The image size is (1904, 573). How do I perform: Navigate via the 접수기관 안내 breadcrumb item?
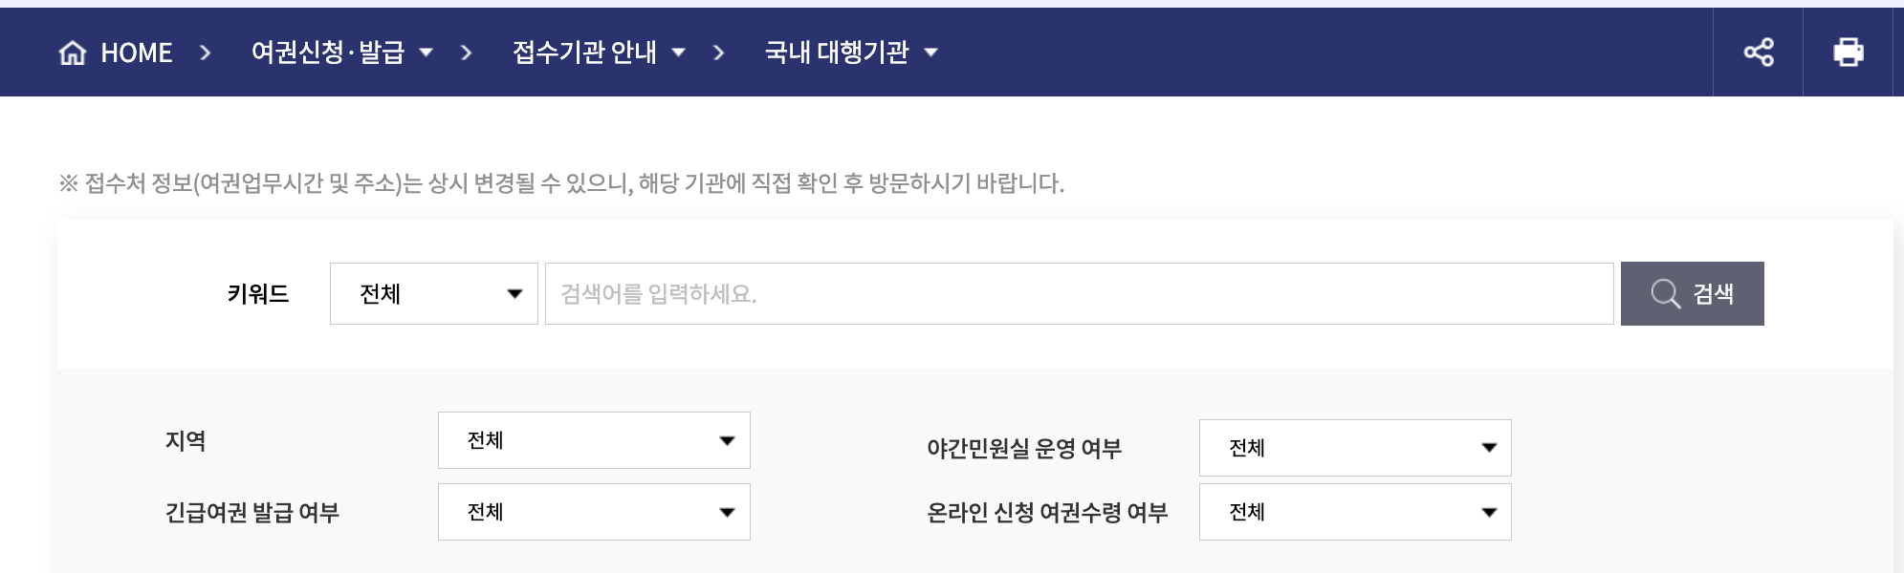(x=583, y=53)
